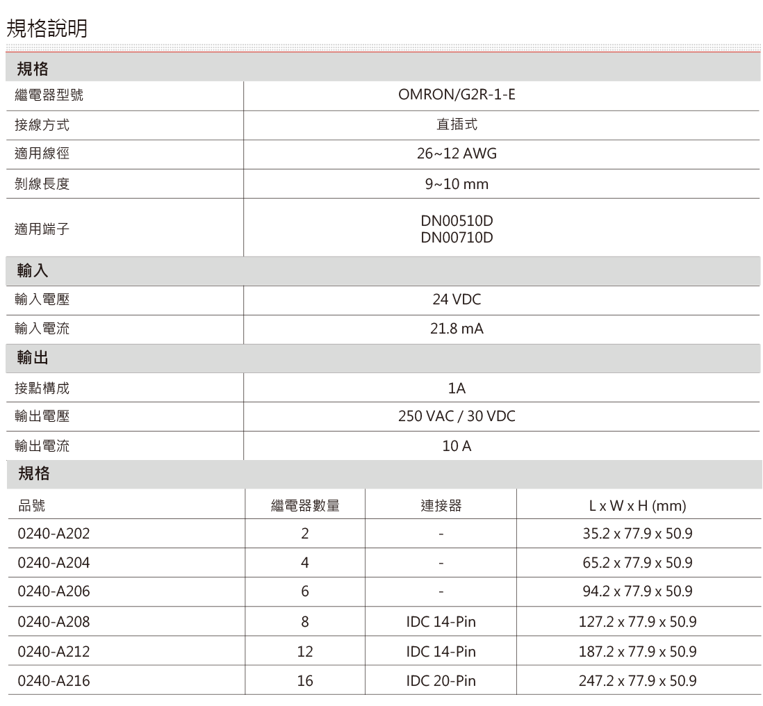Click relay quantity 12 in 0240-A212 row
Image resolution: width=763 pixels, height=706 pixels.
305,651
